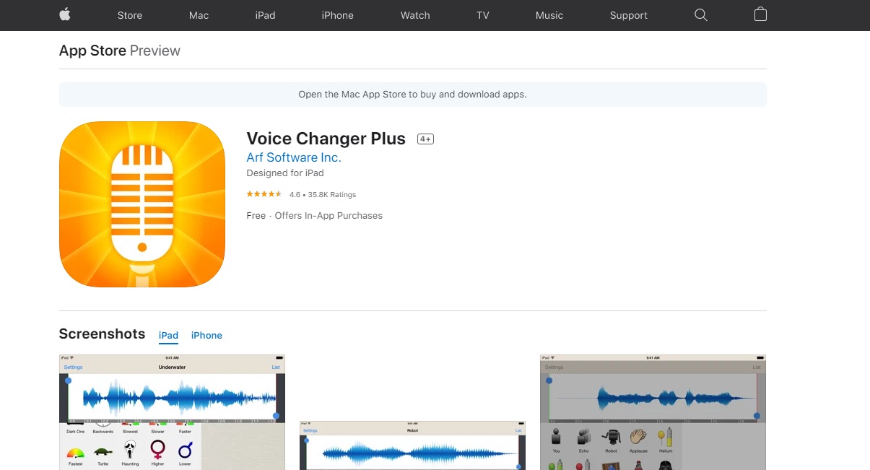The width and height of the screenshot is (870, 470).
Task: Click the Open the Mac App Store banner
Action: (x=412, y=94)
